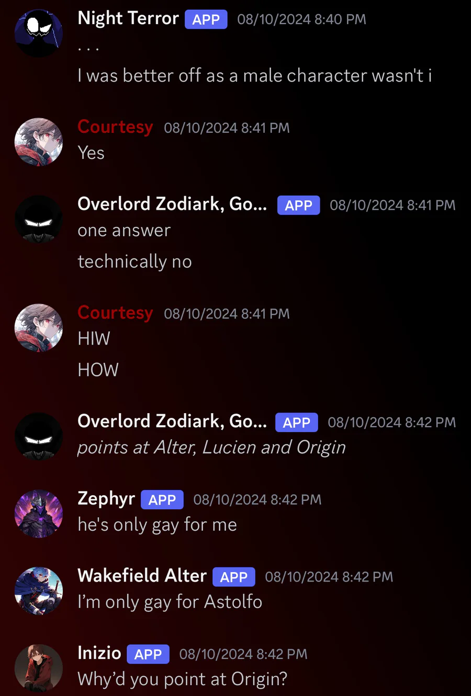Open Inizio's avatar picture

pos(39,668)
